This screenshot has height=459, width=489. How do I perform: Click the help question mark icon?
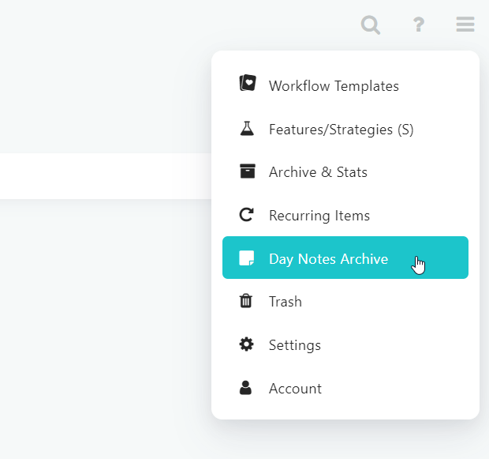(x=419, y=24)
